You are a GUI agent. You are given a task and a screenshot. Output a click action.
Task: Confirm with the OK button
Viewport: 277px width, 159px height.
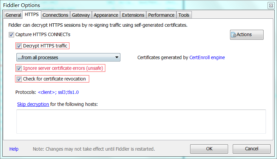pos(209,149)
